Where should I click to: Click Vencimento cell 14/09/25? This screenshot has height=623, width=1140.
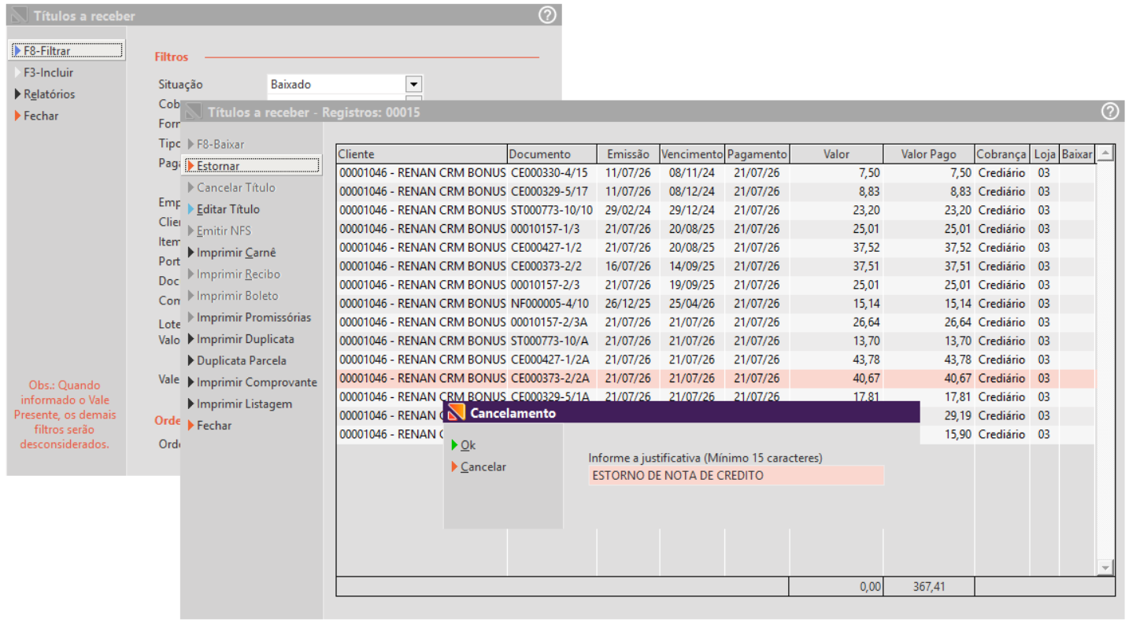tap(691, 266)
